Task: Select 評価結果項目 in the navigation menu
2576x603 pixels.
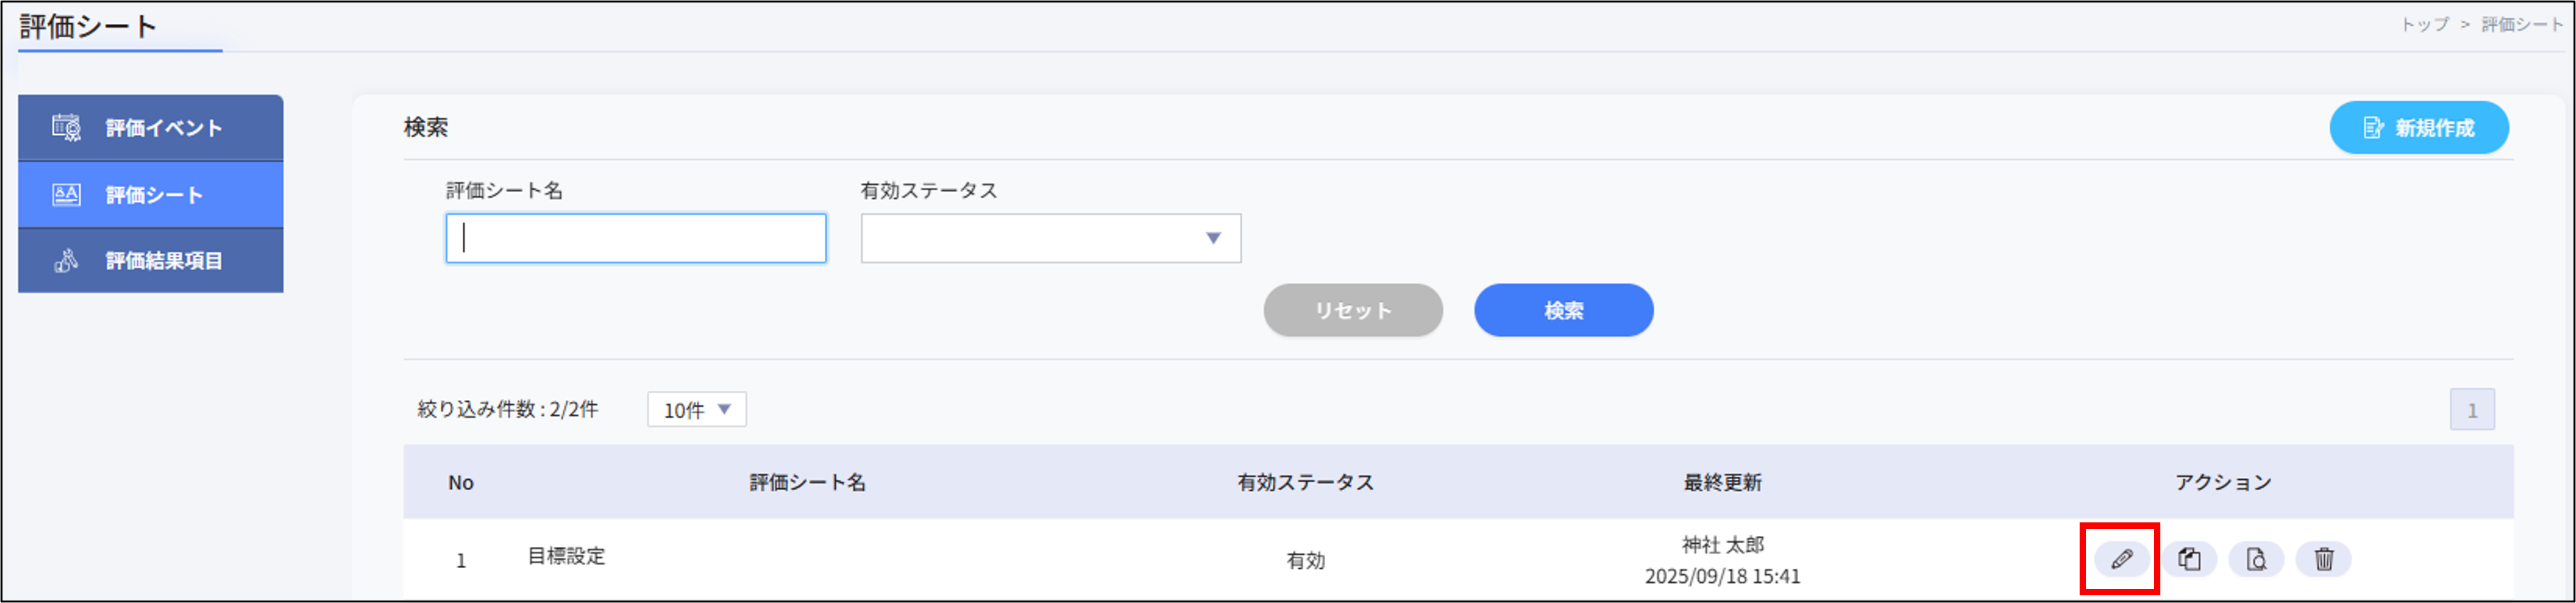Action: point(151,260)
